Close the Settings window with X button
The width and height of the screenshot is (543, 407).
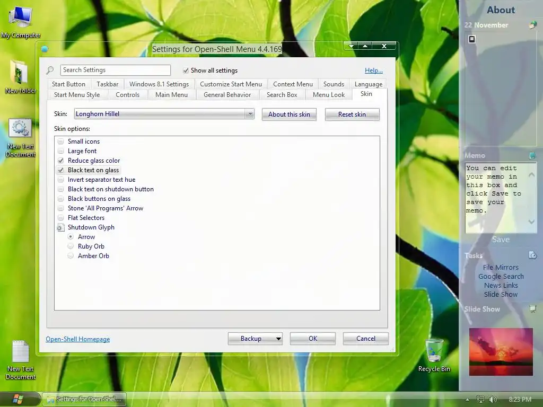384,46
